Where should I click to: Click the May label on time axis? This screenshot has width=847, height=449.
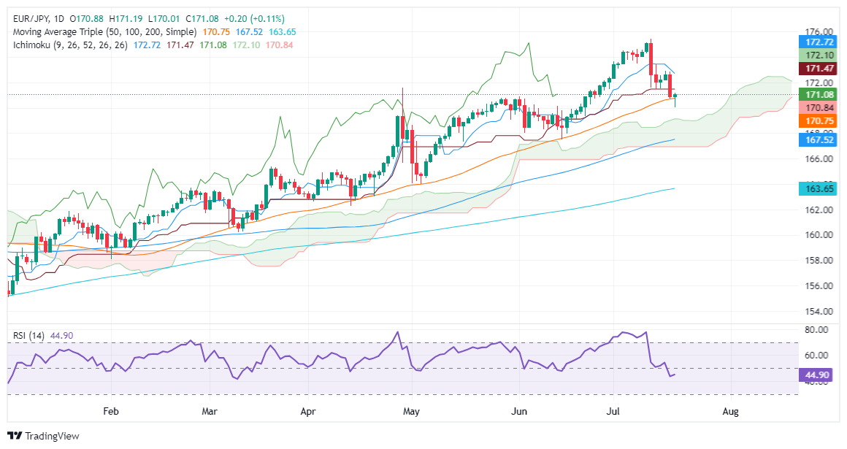413,412
